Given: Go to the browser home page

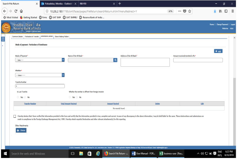Looking at the screenshot, I should tap(21, 11).
